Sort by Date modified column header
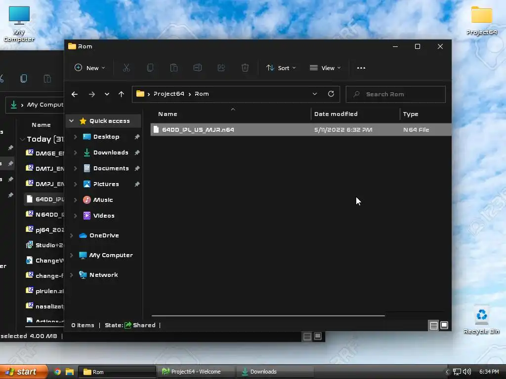Screen dimensions: 506x379 point(336,114)
